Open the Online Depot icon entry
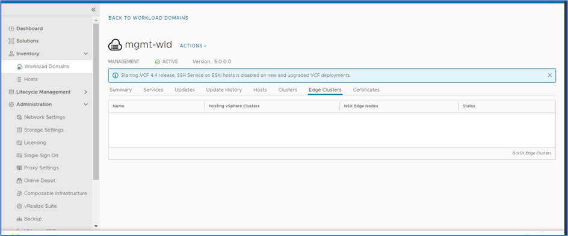Image resolution: width=568 pixels, height=236 pixels. 20,181
